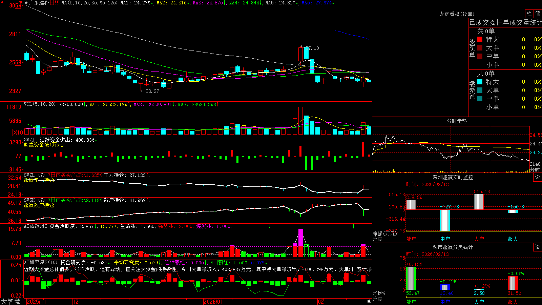Click the red 31.56 超大 percentage bar

513,283
